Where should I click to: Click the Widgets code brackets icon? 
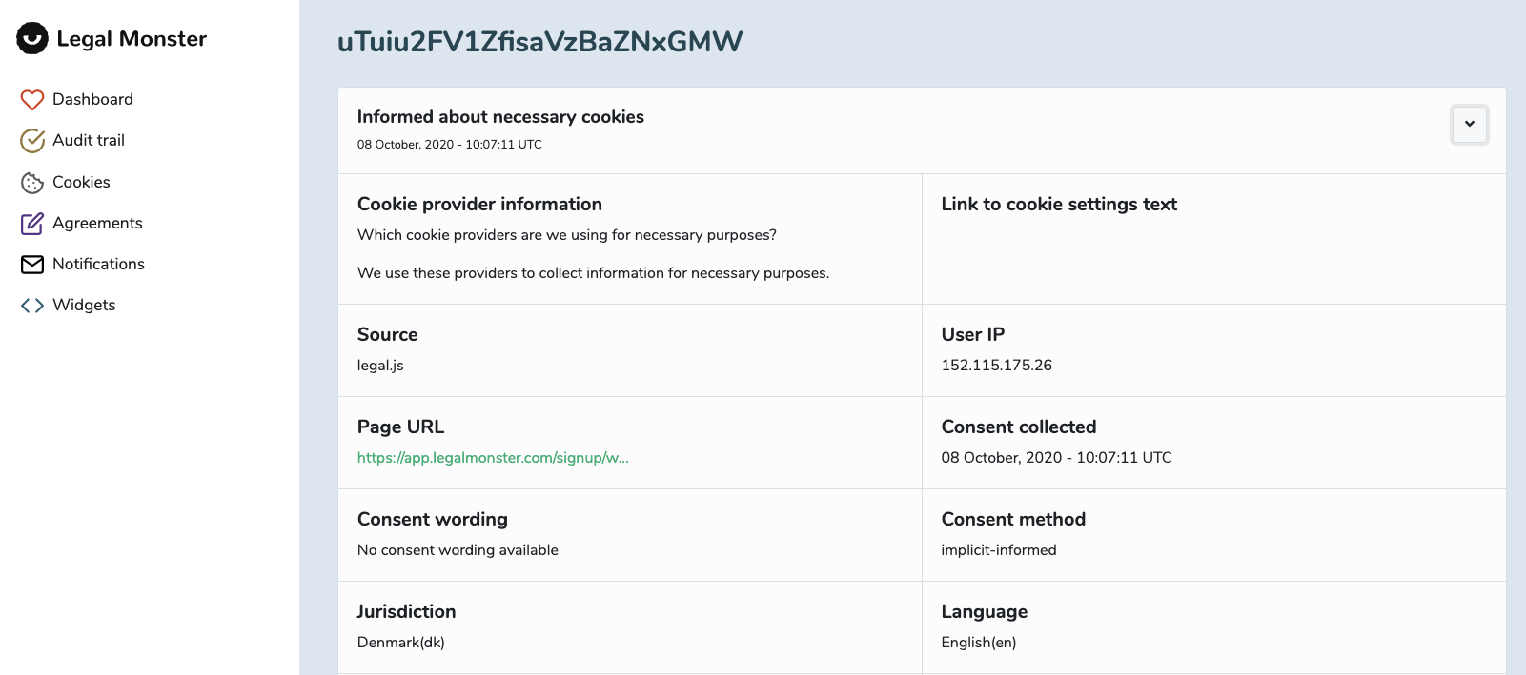(x=32, y=306)
